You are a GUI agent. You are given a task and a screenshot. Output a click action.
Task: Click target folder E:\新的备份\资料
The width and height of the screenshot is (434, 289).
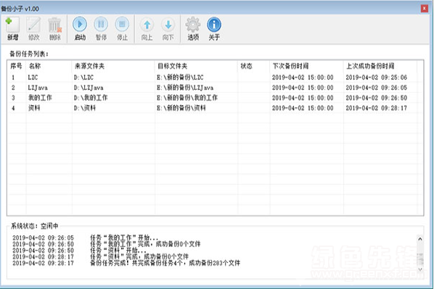coord(181,108)
